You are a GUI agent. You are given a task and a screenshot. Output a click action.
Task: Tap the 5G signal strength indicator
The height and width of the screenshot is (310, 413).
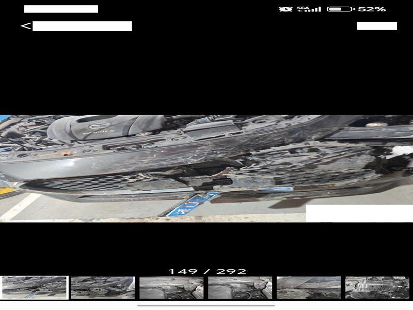(x=309, y=9)
